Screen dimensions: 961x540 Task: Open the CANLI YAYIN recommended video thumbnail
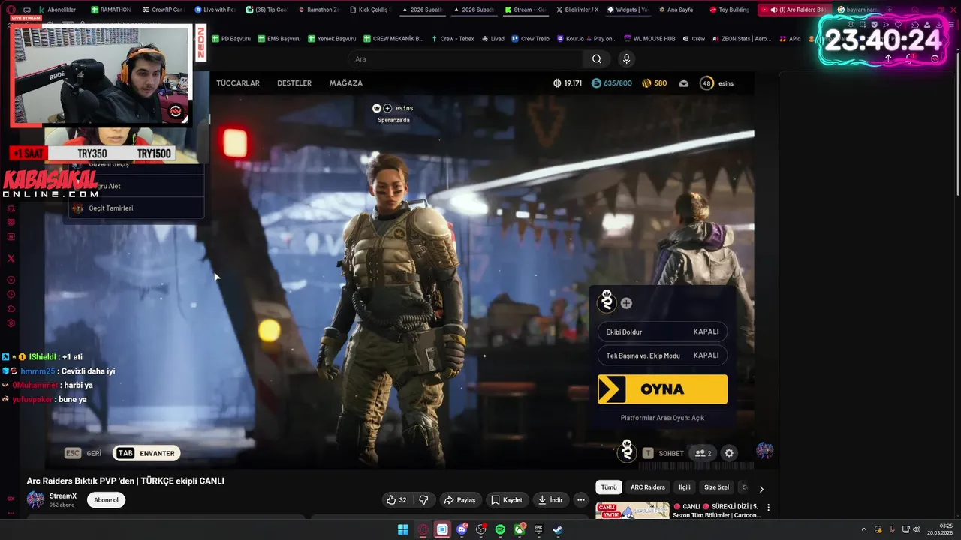pos(632,511)
